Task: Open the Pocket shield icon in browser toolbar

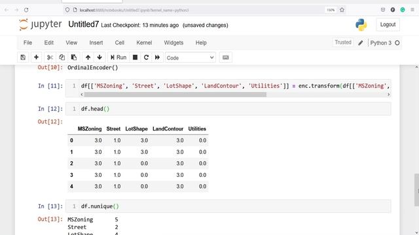Action: point(382,10)
